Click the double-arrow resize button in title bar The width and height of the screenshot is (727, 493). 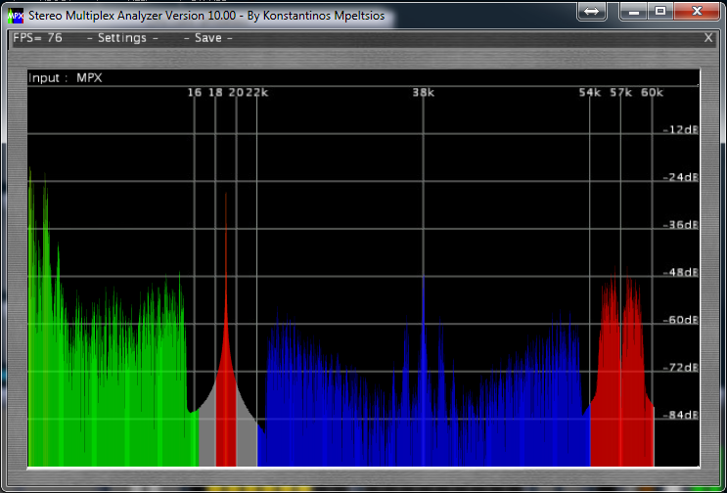pos(592,11)
